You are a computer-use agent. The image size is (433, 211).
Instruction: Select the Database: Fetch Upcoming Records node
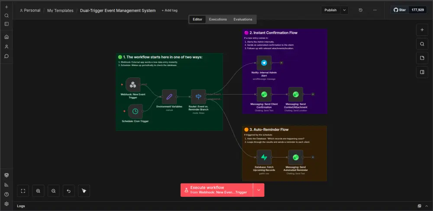tap(264, 157)
